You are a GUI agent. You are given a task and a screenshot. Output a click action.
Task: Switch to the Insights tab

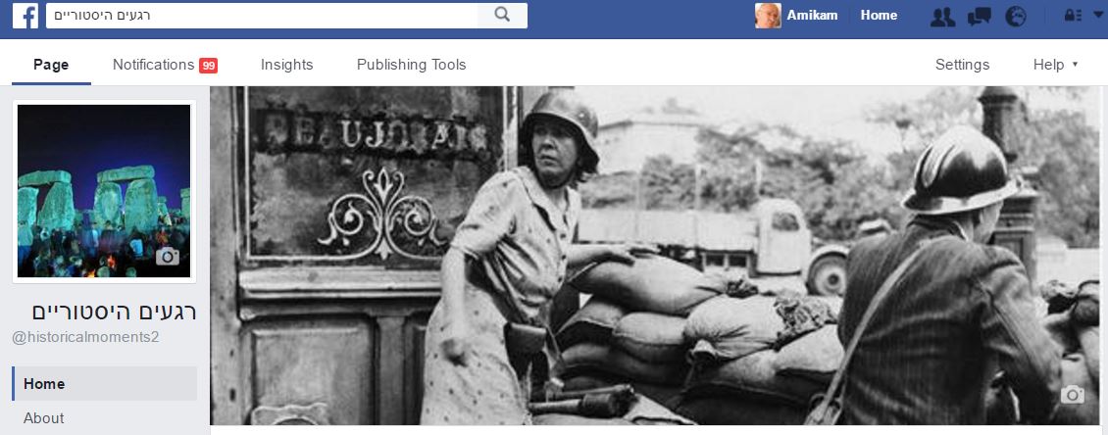(286, 65)
